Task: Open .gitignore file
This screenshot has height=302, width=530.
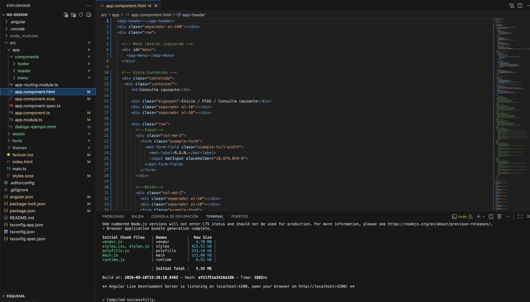Action: [x=48, y=190]
